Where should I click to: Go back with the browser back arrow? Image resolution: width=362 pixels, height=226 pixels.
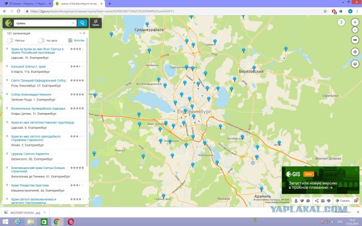5,11
